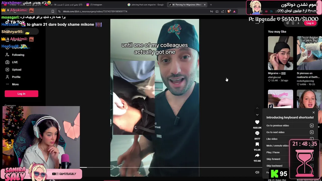Screen dimensions: 322x181
Task: Open the Upload page in sidebar
Action: tap(17, 70)
